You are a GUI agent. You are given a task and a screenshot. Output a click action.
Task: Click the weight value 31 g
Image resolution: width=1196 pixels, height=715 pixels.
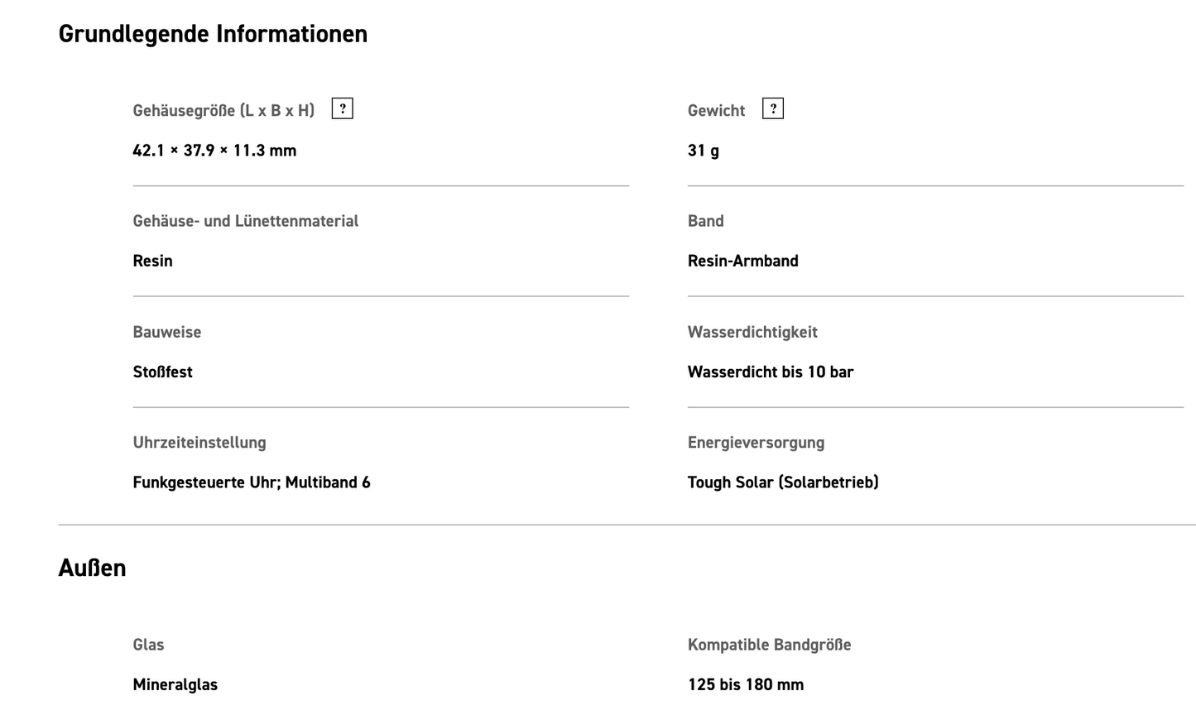[x=703, y=151]
